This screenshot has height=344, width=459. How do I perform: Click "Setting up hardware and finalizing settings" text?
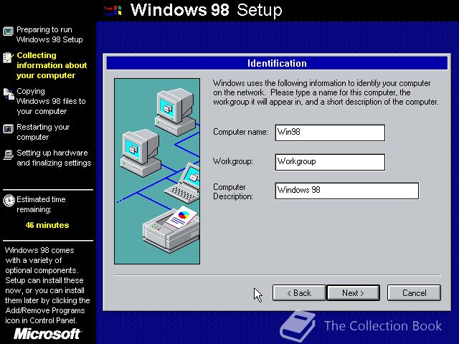click(54, 158)
